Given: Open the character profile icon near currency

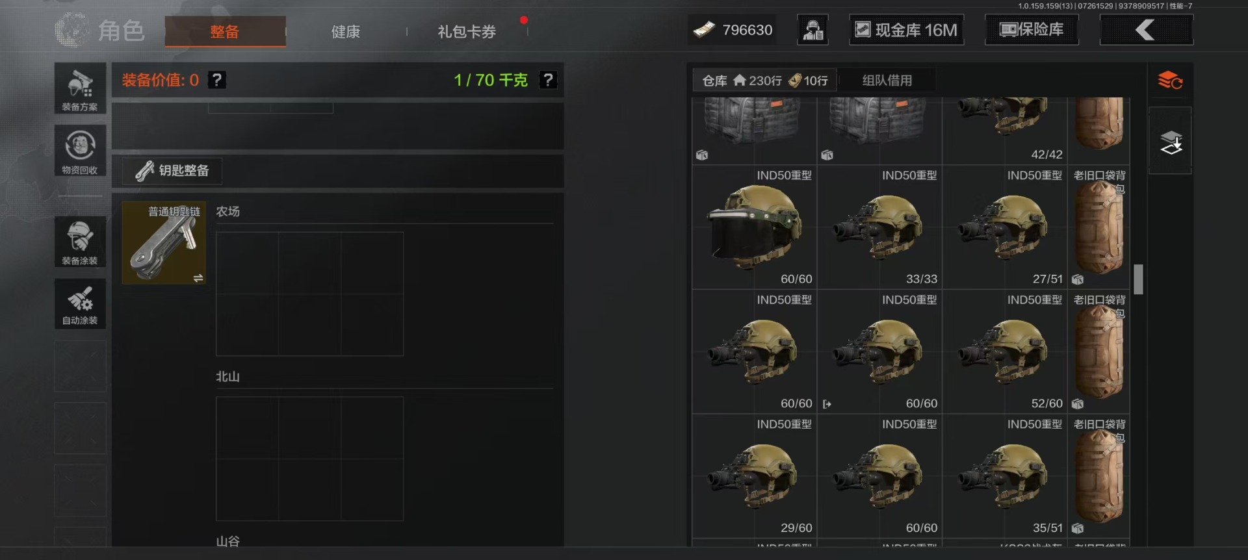Looking at the screenshot, I should (812, 30).
